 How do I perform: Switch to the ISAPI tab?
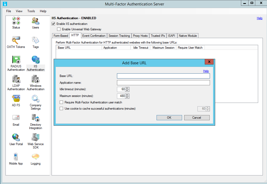pyautogui.click(x=171, y=36)
